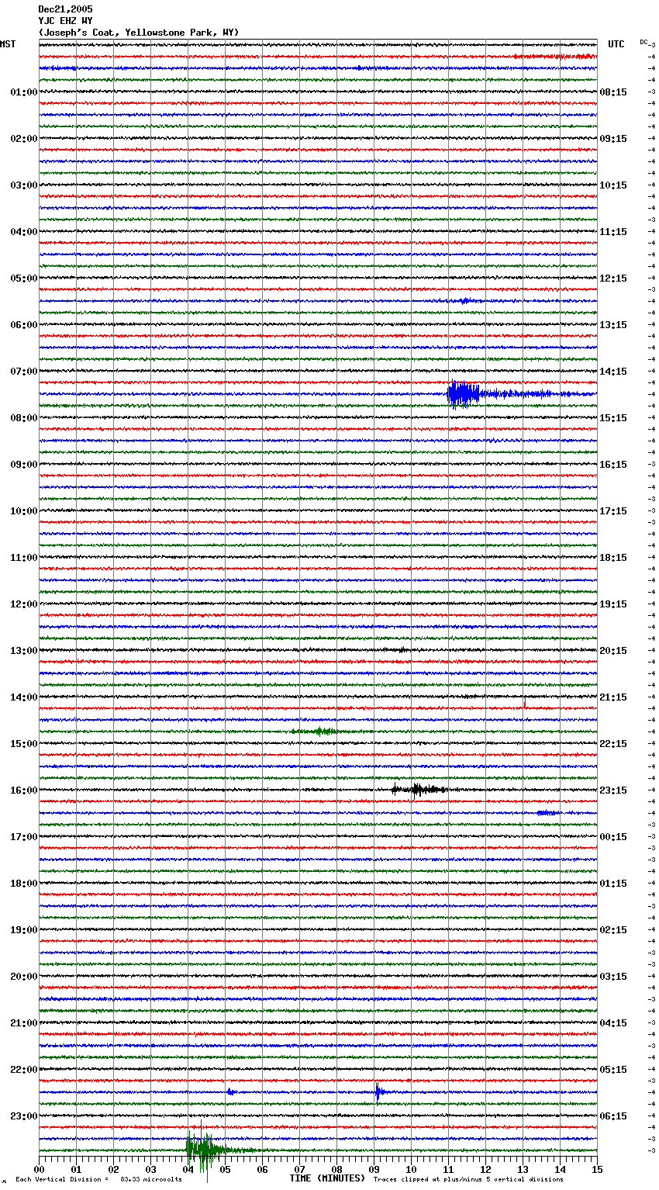Click the blue spike near minute 9 after 22:00

(378, 1091)
